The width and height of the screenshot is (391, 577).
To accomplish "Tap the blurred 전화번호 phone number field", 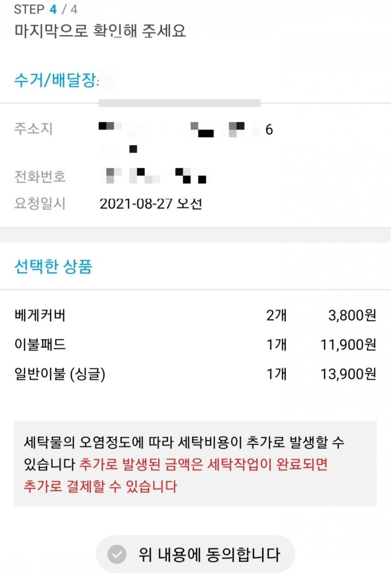I will (156, 176).
